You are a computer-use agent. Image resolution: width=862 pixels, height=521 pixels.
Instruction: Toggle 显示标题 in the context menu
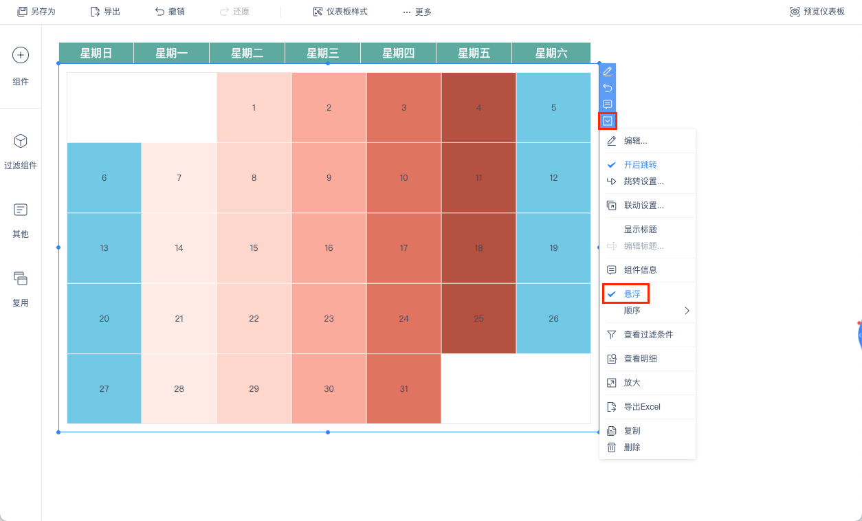640,230
